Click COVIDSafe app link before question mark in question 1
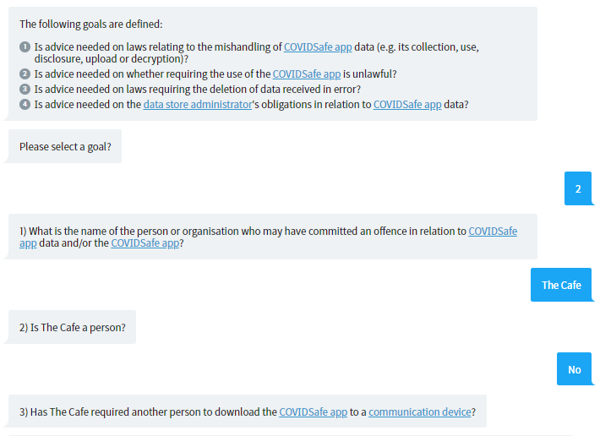Image resolution: width=600 pixels, height=436 pixels. (145, 243)
